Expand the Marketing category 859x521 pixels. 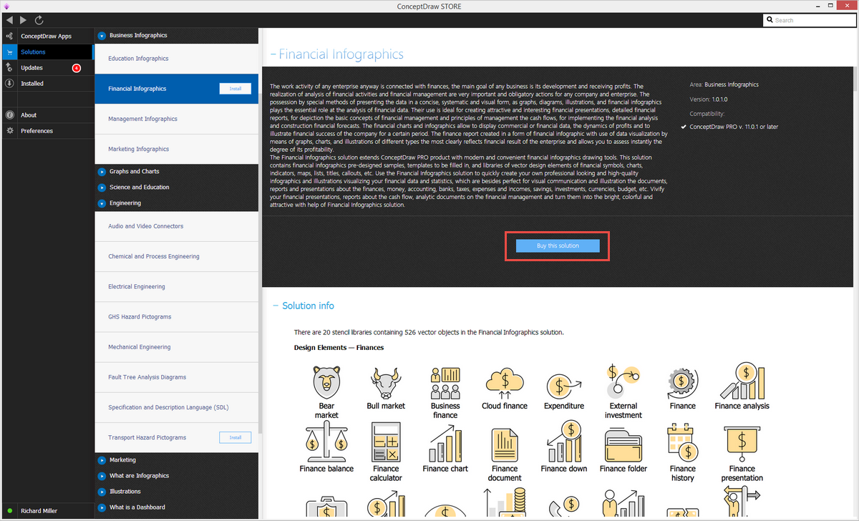click(102, 460)
